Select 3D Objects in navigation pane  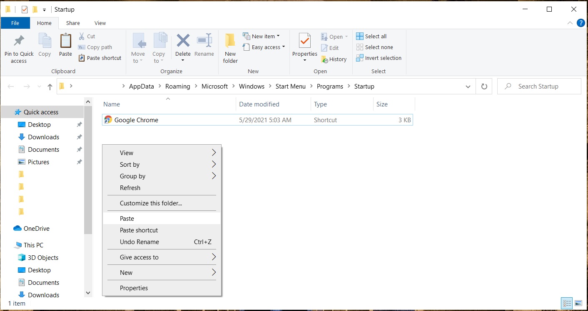tap(38, 257)
